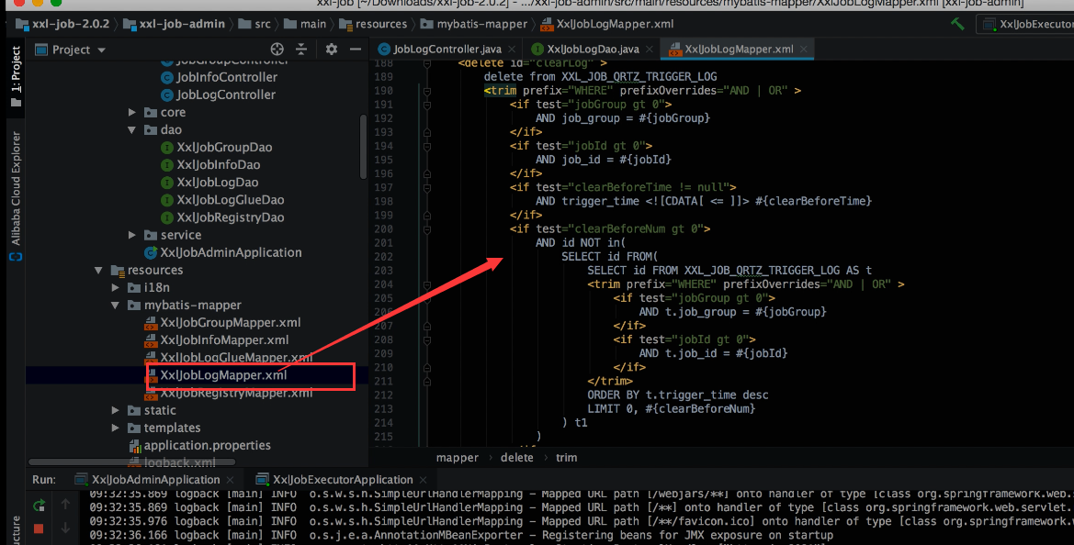Click the up arrow in Run console
The height and width of the screenshot is (545, 1074).
click(x=65, y=505)
